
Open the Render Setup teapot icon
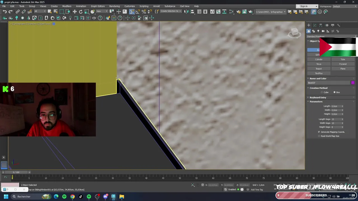(x=239, y=11)
